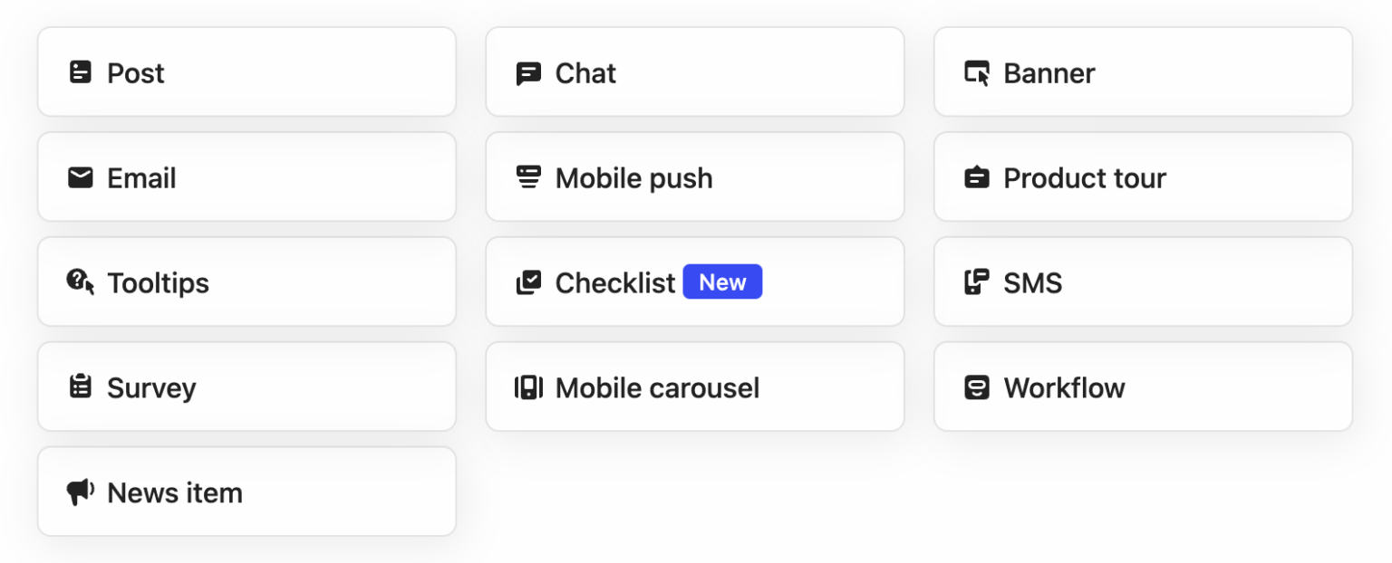Image resolution: width=1392 pixels, height=563 pixels.
Task: Click the Workflow icon
Action: click(x=974, y=386)
